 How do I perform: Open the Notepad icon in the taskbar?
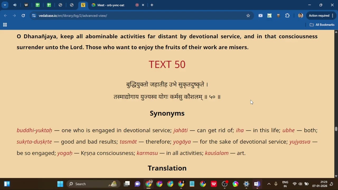(x=192, y=184)
